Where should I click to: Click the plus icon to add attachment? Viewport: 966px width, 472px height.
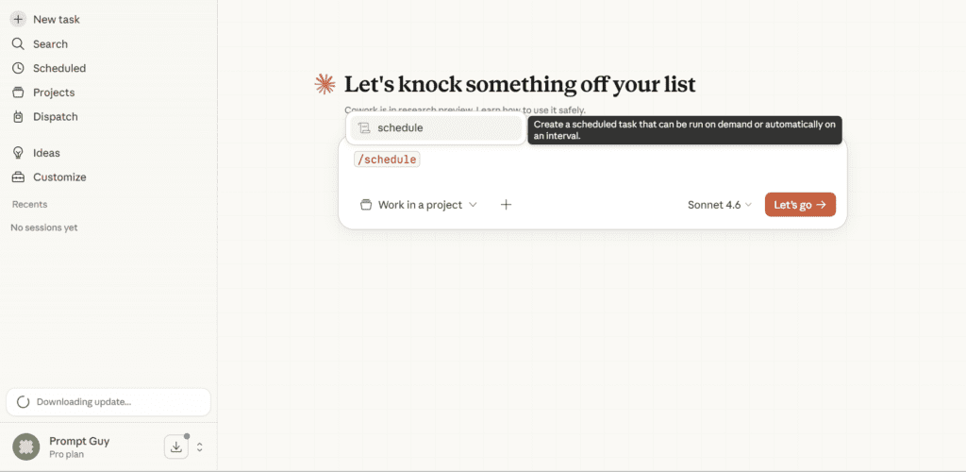point(506,205)
